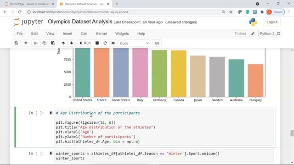Go forward in the browser
294x165 pixels.
12,12
